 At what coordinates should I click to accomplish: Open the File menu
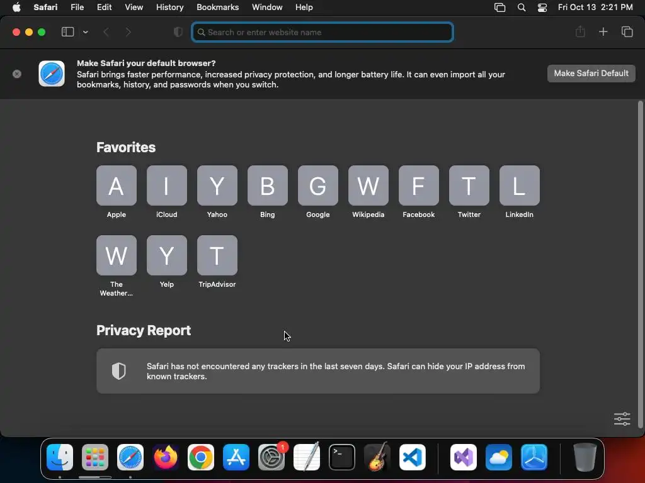[x=77, y=7]
